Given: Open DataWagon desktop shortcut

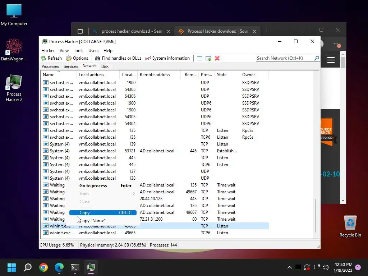Looking at the screenshot, I should click(14, 50).
